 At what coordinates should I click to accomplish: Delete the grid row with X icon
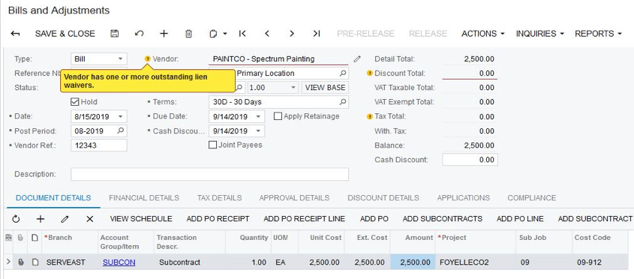[90, 219]
